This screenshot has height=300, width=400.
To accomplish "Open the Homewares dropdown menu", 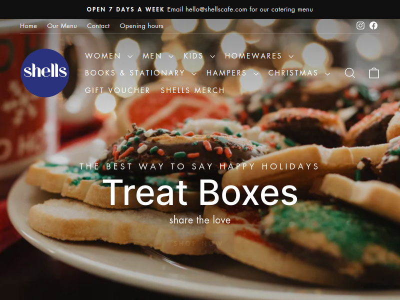I will tap(259, 56).
